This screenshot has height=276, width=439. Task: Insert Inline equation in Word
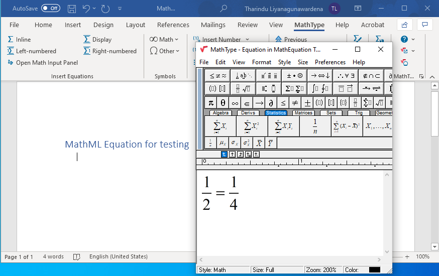point(19,40)
